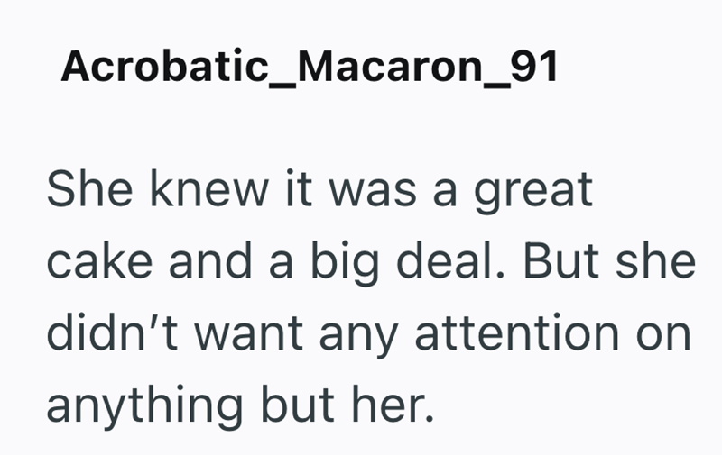Click the word "knew" in the comment

coord(209,188)
